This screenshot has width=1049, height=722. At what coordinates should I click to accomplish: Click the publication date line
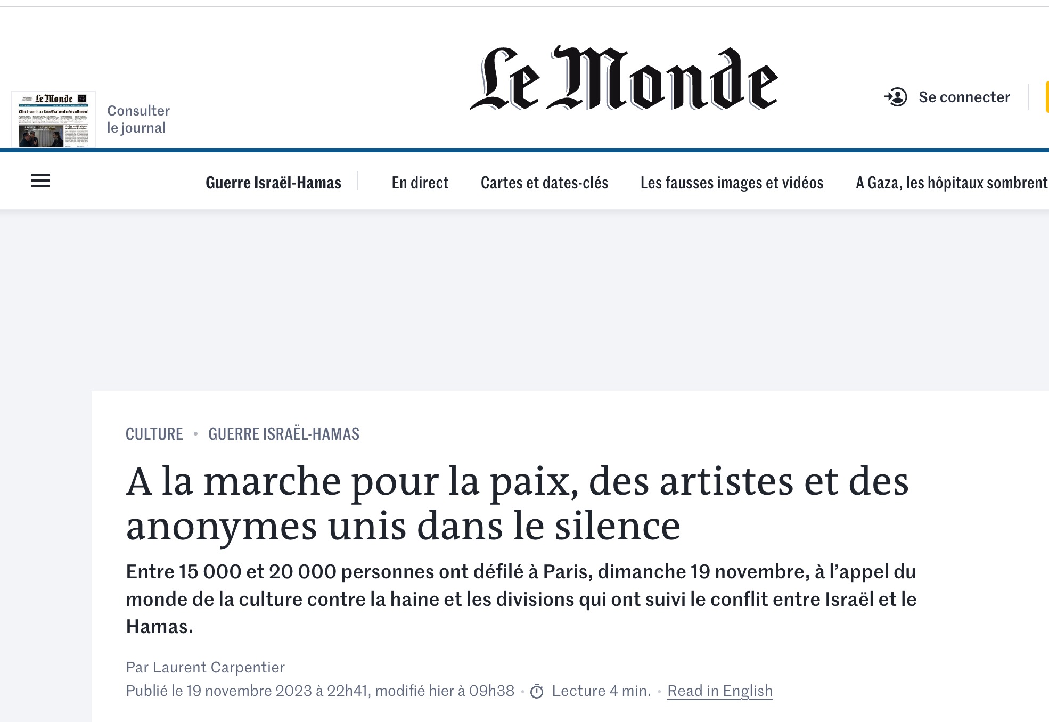point(319,691)
